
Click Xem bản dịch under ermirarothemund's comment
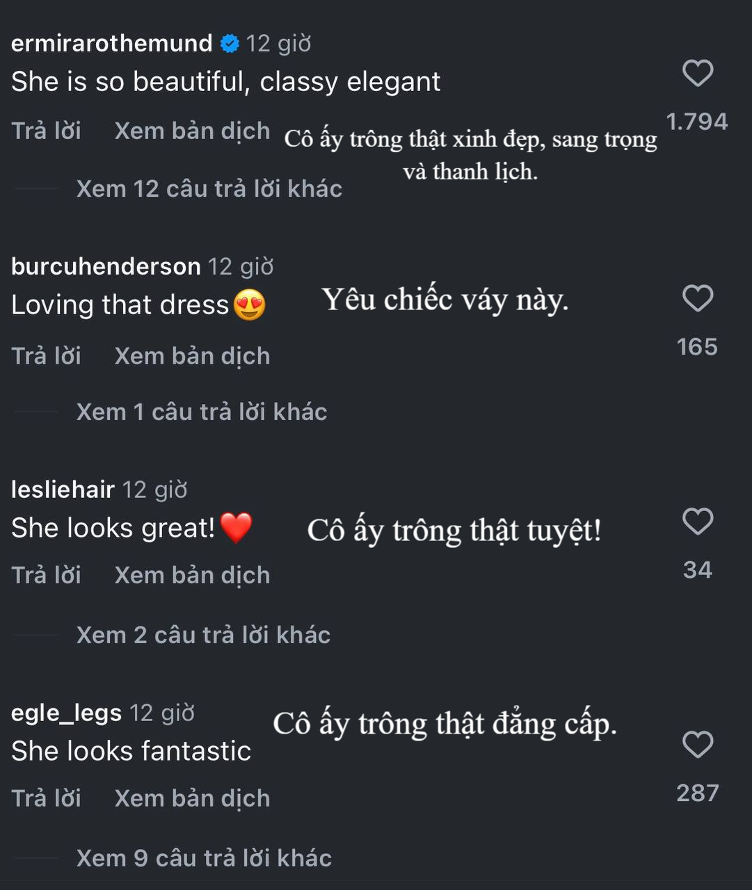192,131
